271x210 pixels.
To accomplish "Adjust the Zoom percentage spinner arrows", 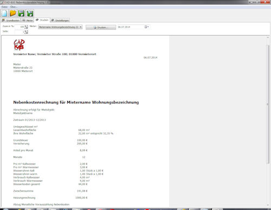I will coord(27,27).
